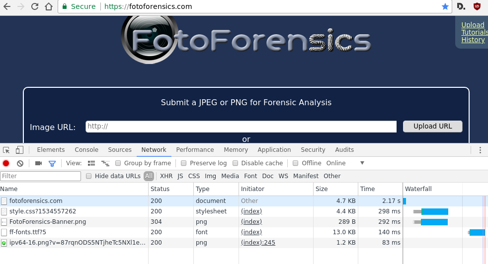
Task: Click the capture screenshots camera icon
Action: [38, 163]
